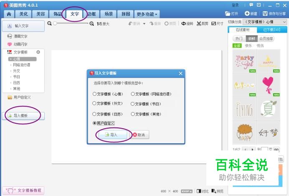The width and height of the screenshot is (289, 196).
Task: Open 用户自定义 folder
Action: click(19, 97)
